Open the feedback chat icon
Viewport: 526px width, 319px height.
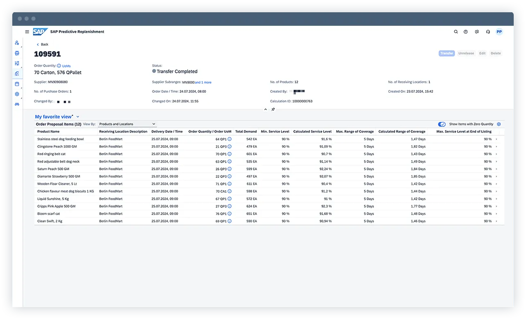click(477, 31)
